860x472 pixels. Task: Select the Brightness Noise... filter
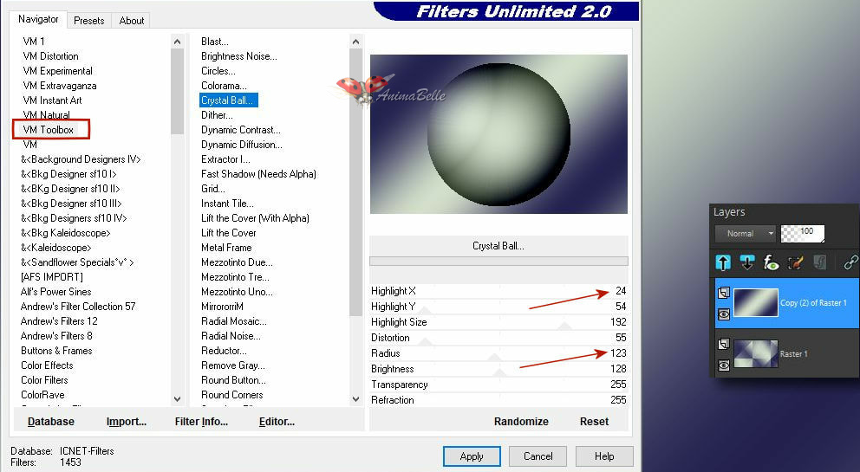pyautogui.click(x=238, y=56)
